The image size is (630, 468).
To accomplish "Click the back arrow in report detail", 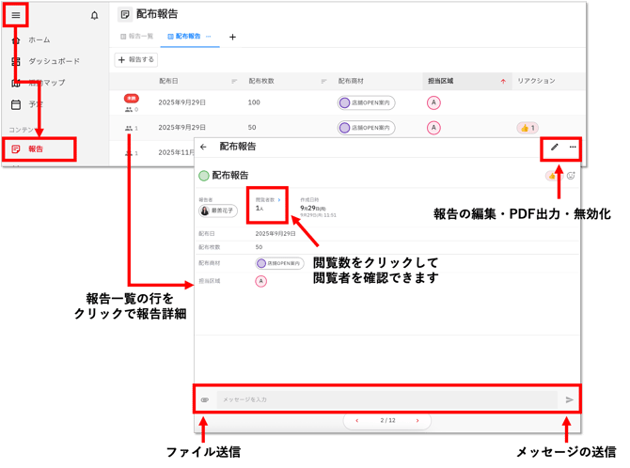I will click(204, 147).
